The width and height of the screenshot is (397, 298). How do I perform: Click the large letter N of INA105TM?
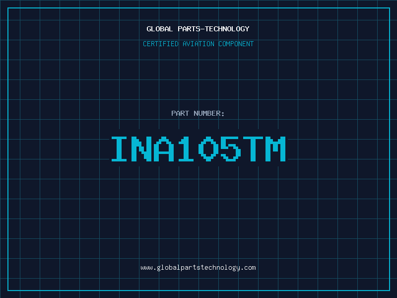tap(141, 149)
